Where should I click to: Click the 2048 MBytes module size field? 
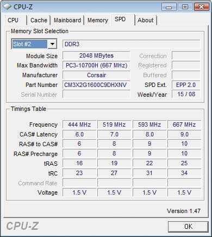[x=96, y=55]
